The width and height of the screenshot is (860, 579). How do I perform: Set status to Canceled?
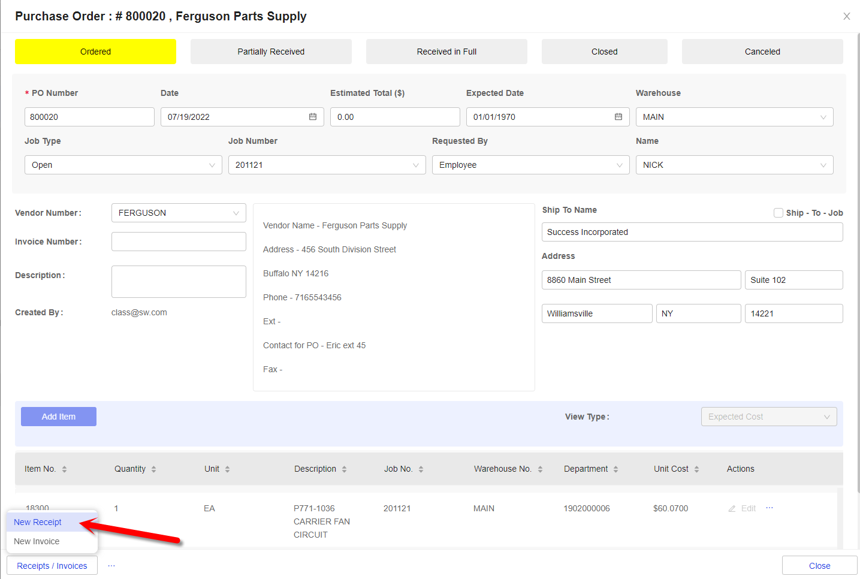762,52
